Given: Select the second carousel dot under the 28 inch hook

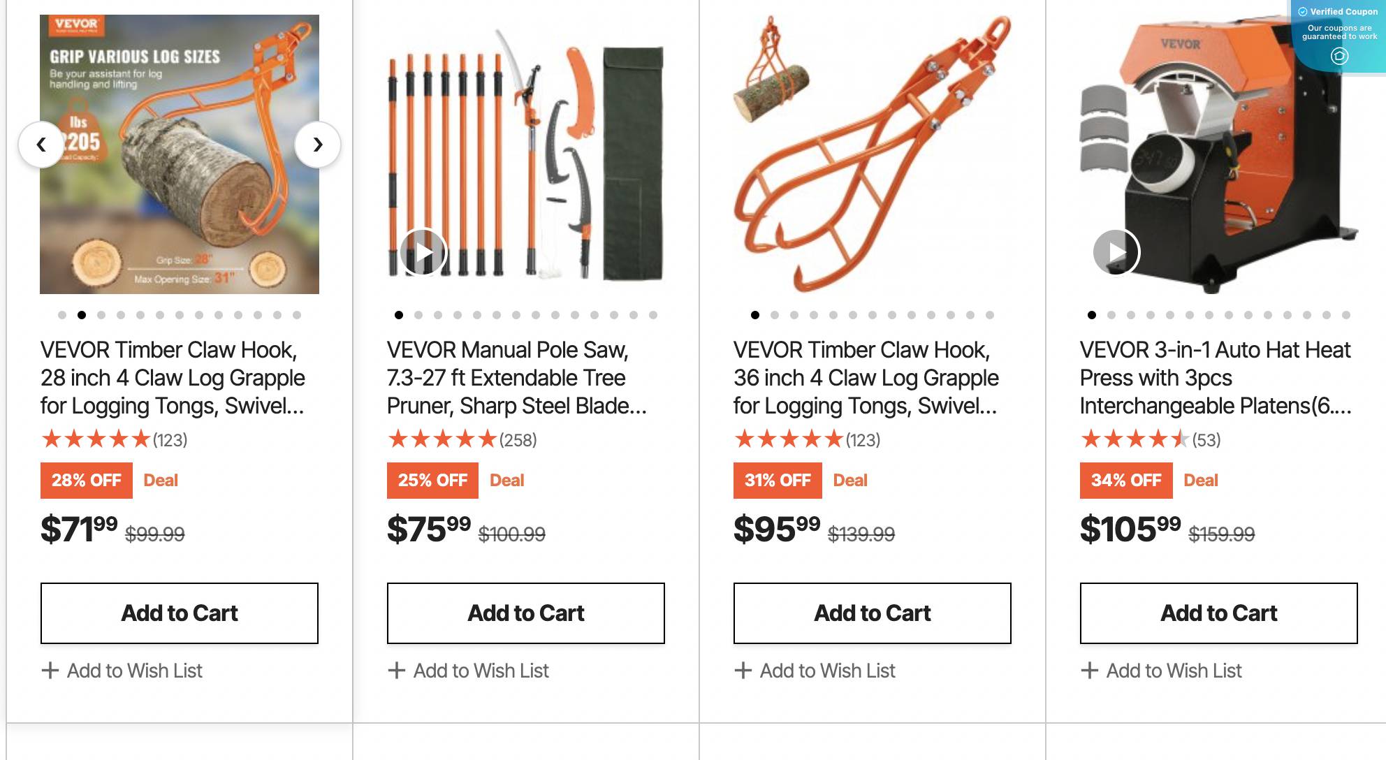Looking at the screenshot, I should (83, 315).
